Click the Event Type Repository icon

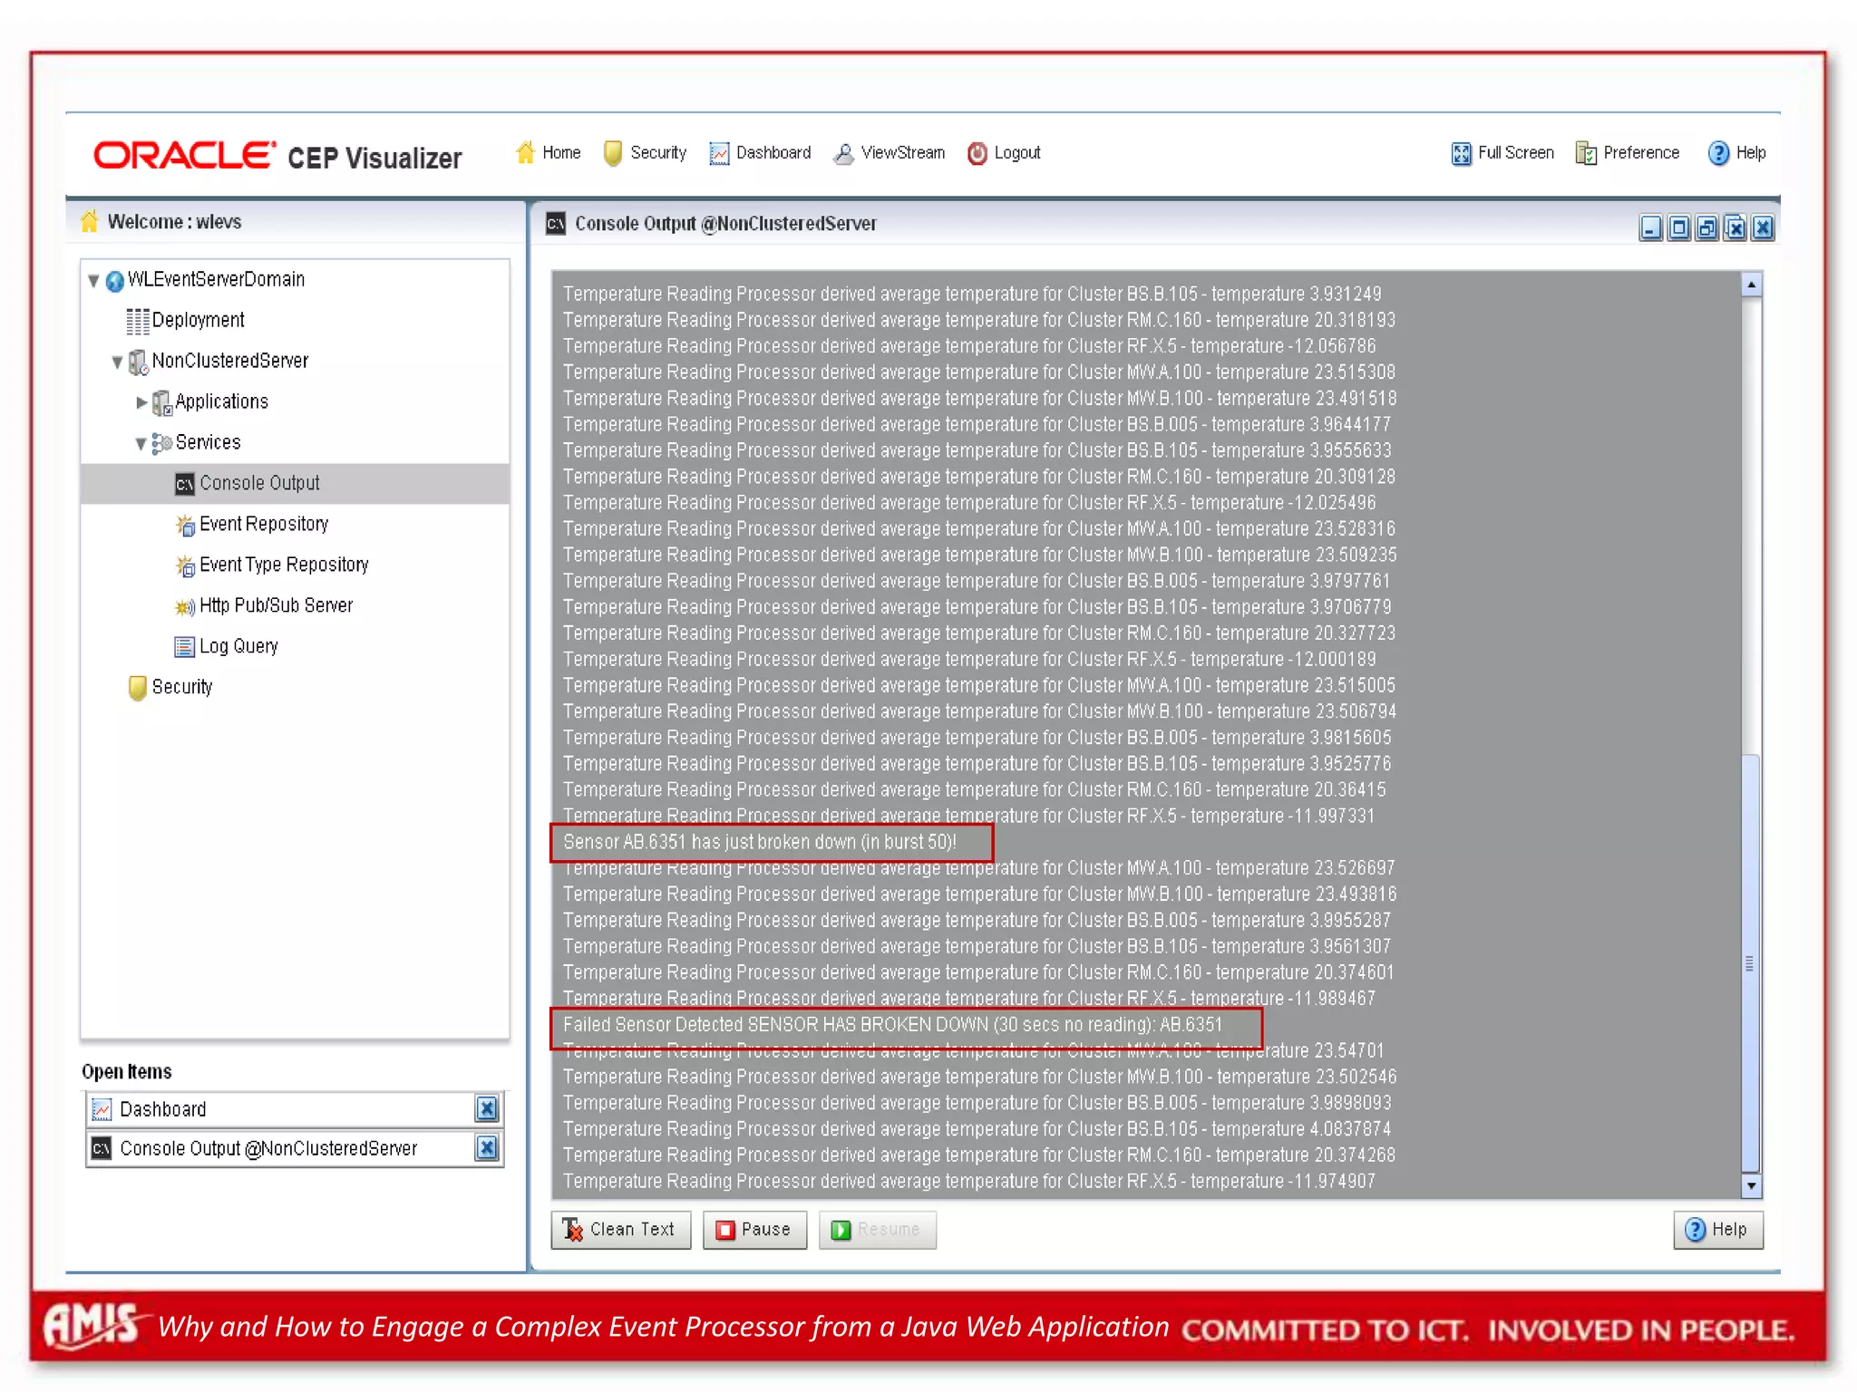click(x=185, y=565)
